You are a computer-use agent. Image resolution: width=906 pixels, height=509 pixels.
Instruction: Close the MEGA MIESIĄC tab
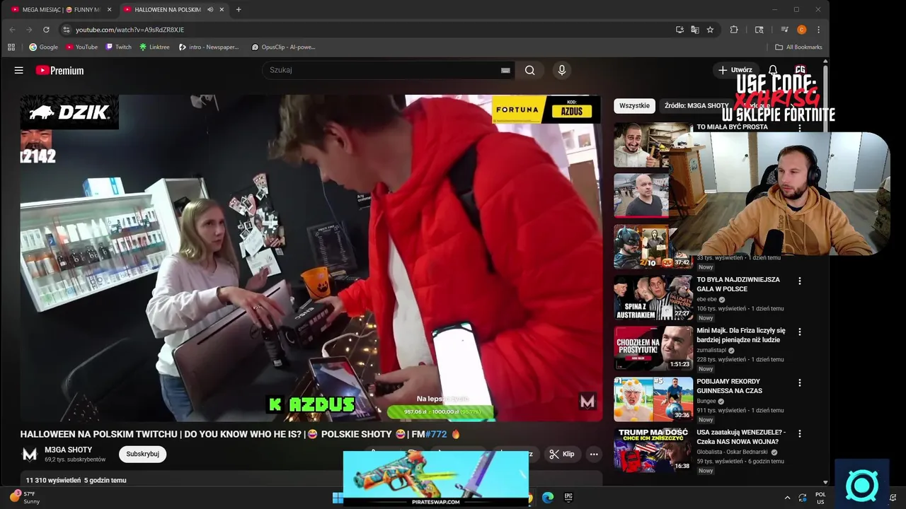pyautogui.click(x=109, y=10)
